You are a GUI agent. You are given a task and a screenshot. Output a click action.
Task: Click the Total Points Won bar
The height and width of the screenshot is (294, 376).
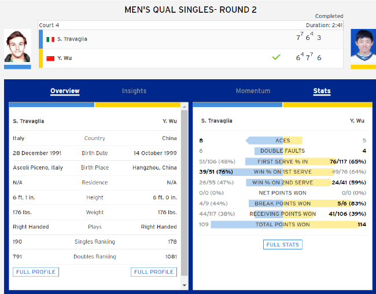[x=283, y=225]
